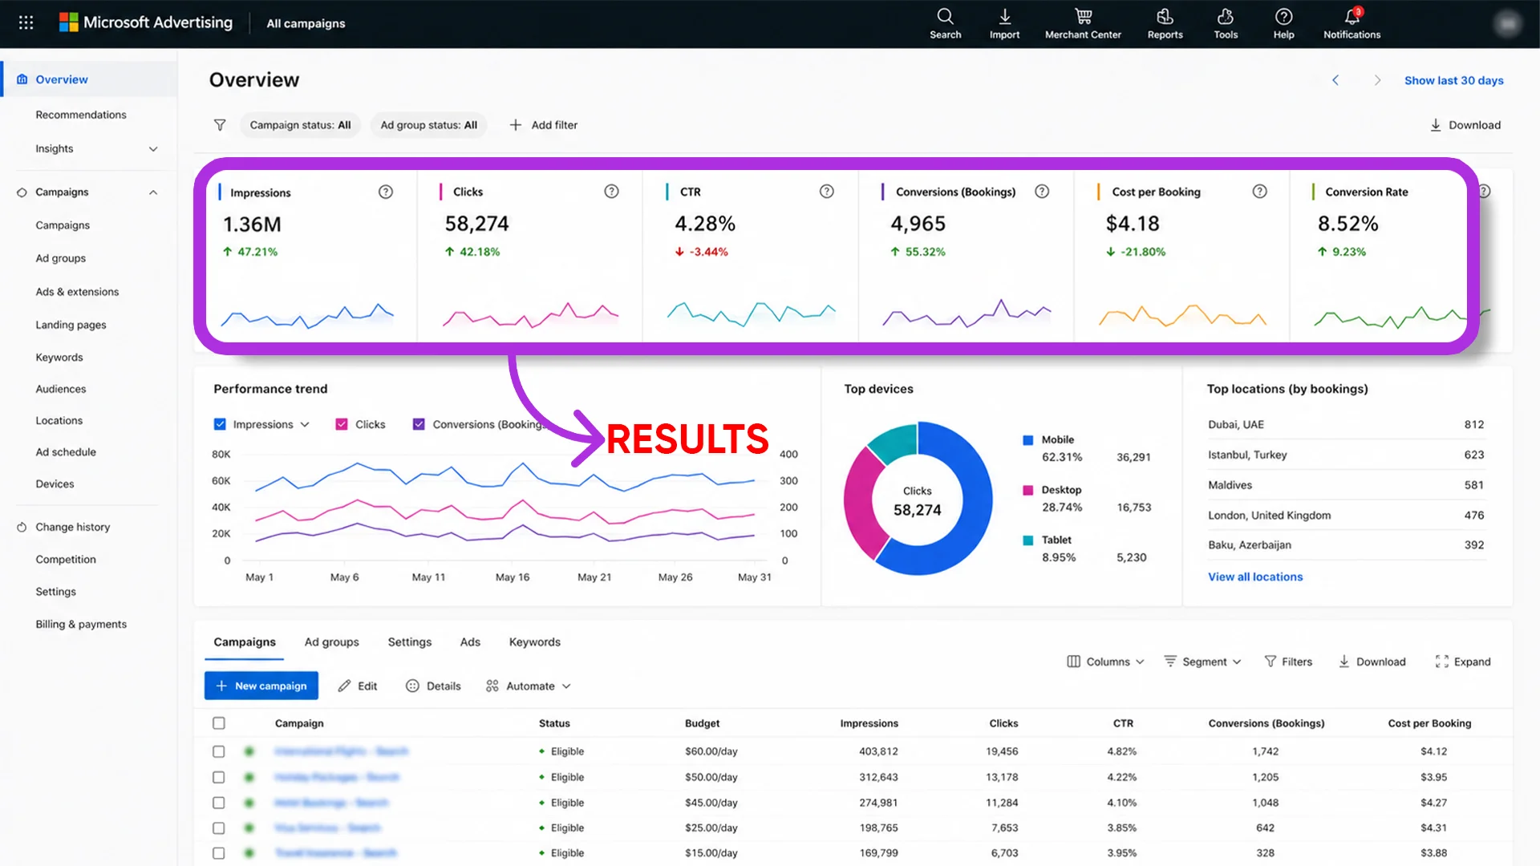Click Show last 30 days link
The image size is (1540, 866).
click(x=1453, y=80)
